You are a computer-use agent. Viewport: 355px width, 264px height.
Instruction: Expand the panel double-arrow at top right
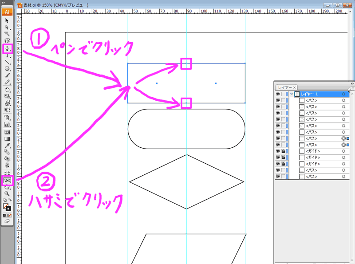click(352, 83)
